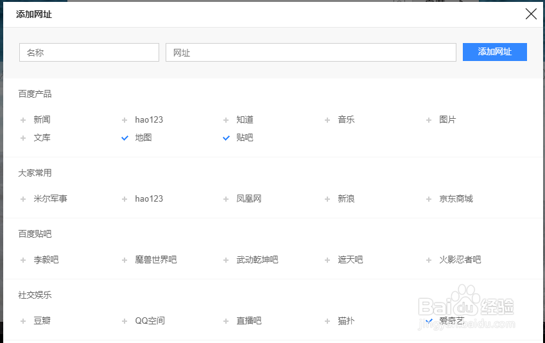Viewport: 545px width, 343px height.
Task: Pick the 音乐 site label
Action: tap(346, 119)
